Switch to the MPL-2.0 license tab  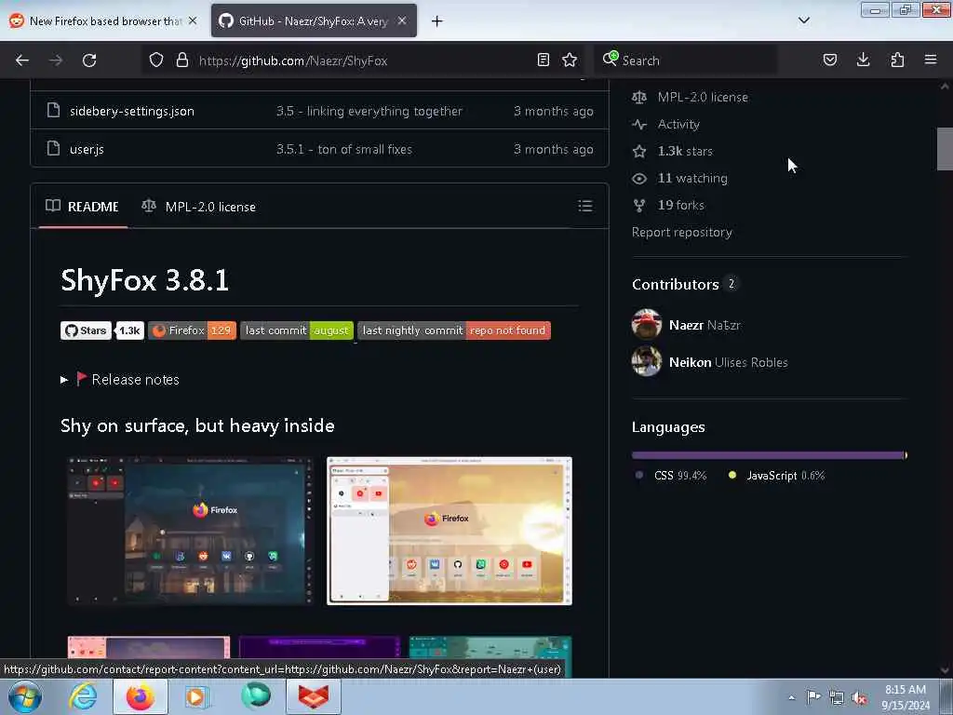tap(199, 207)
